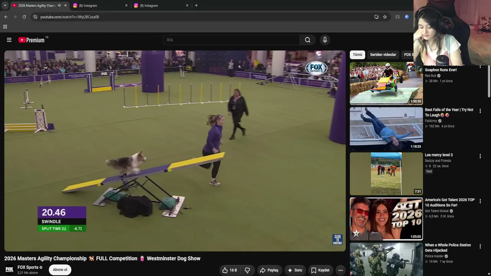Expand the tab search dropdown arrow
Viewport: 491px width, 276px height.
click(5, 5)
